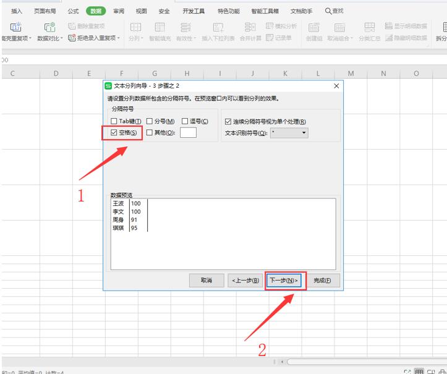This screenshot has height=374, width=447.
Task: Click the value 91 in data preview
Action: tap(134, 220)
